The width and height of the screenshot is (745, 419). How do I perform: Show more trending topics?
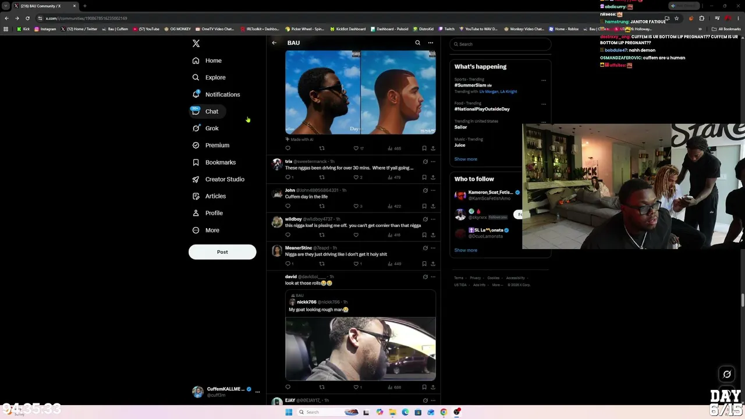(x=466, y=159)
